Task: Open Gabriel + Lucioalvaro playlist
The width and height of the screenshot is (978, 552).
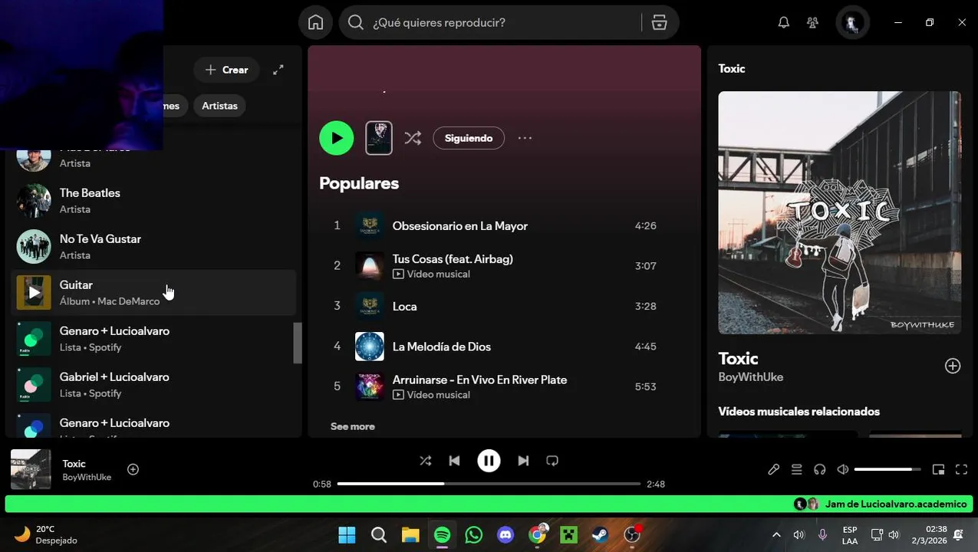Action: pos(153,385)
